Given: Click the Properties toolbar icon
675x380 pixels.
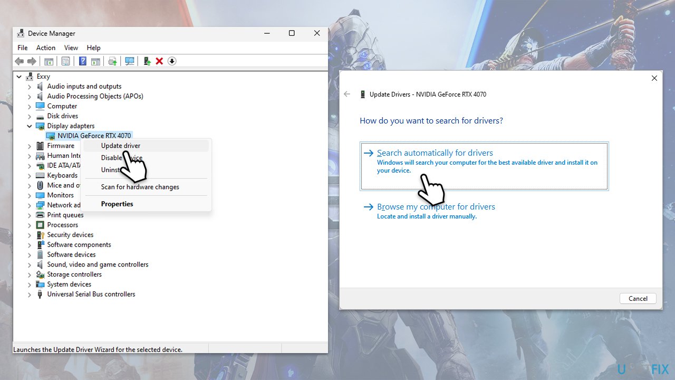Looking at the screenshot, I should tap(65, 61).
